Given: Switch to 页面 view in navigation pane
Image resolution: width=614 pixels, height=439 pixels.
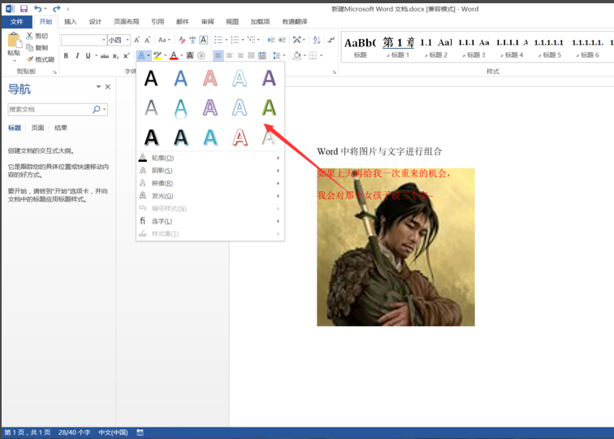Looking at the screenshot, I should tap(37, 128).
